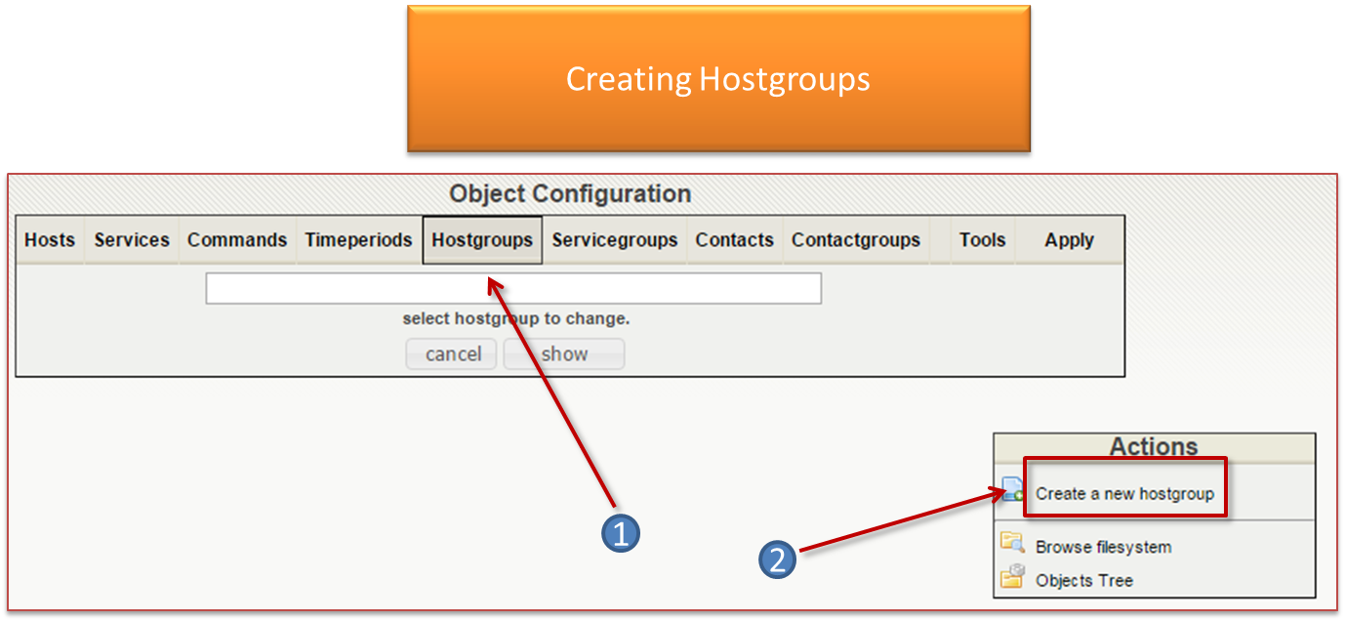Select the Timeperiods tab
The image size is (1345, 621).
coord(358,240)
